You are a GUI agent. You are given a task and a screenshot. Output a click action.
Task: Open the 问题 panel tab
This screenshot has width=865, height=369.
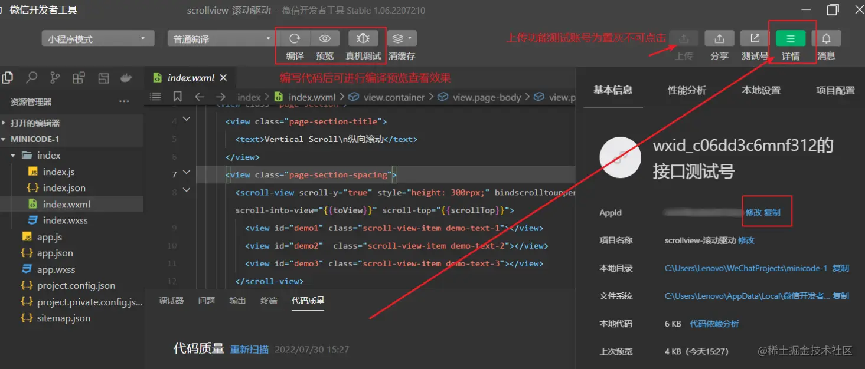click(x=207, y=301)
